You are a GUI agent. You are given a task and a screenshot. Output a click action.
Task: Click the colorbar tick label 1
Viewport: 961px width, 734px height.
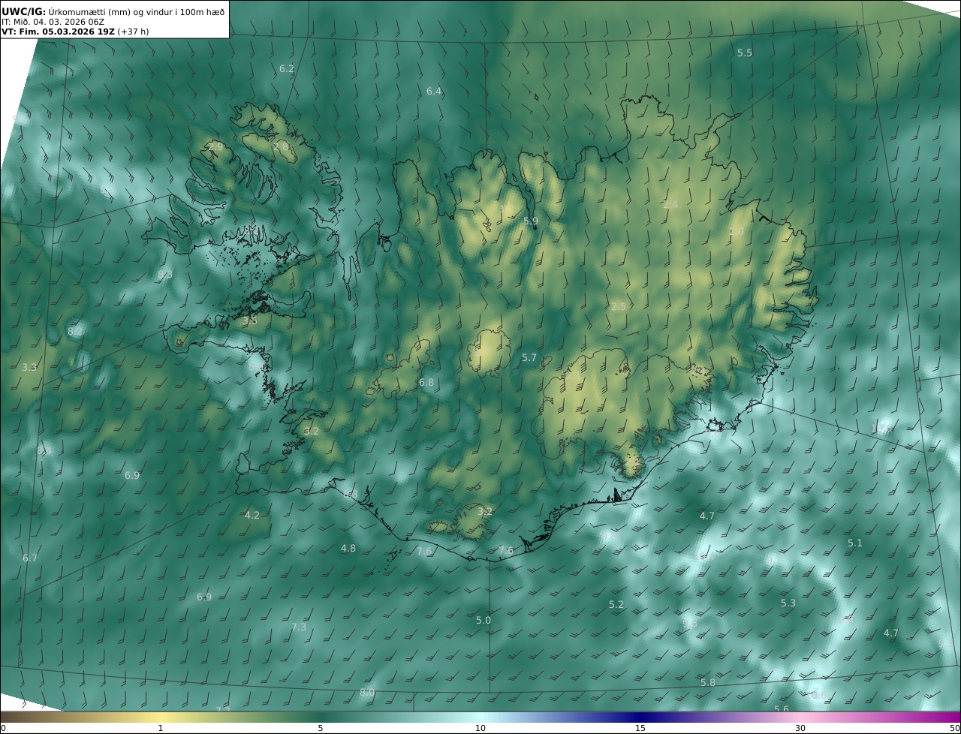pos(161,728)
